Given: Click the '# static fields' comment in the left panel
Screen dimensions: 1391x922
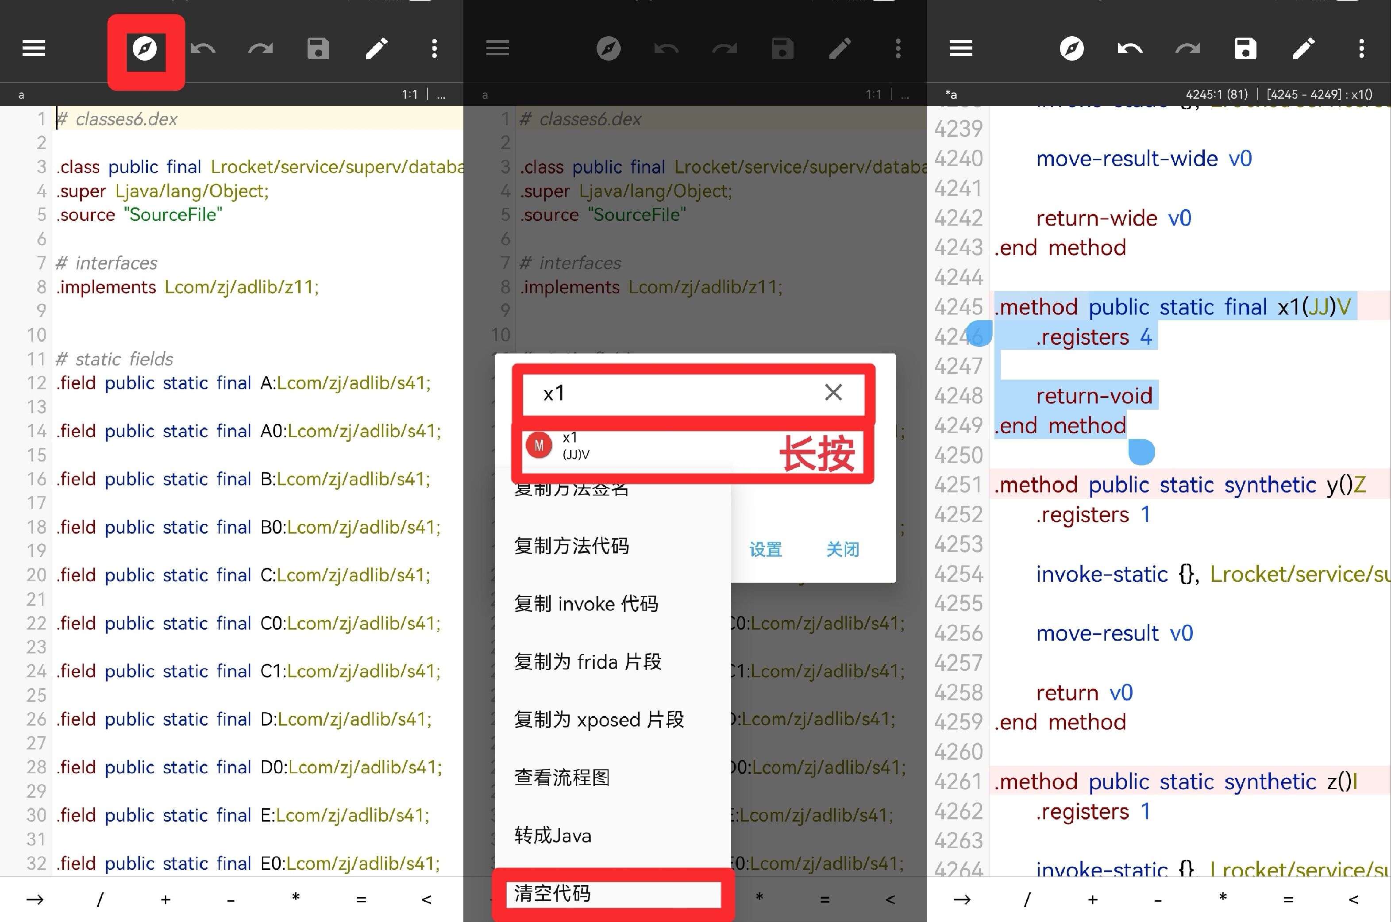Looking at the screenshot, I should click(x=115, y=359).
